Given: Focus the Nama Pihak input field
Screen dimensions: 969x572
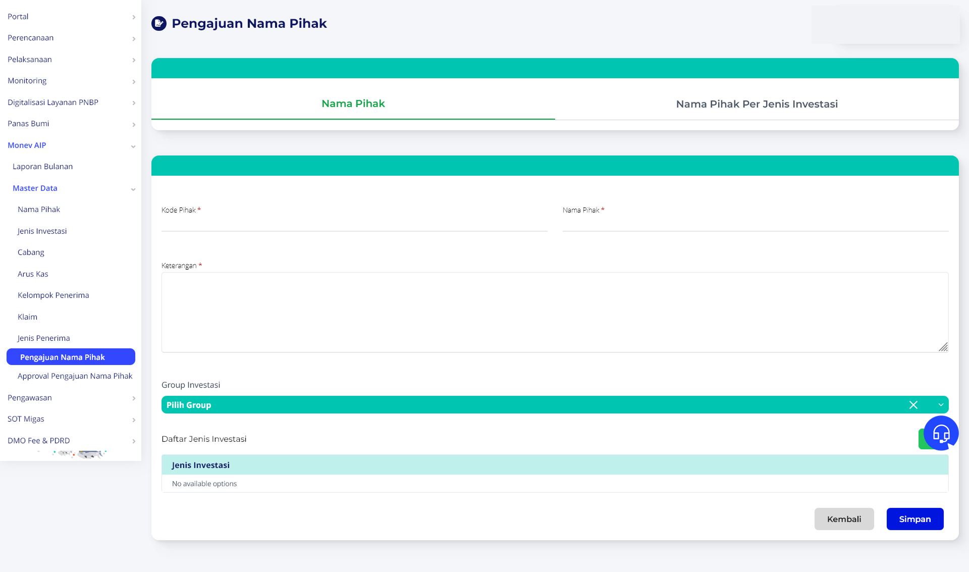Looking at the screenshot, I should pyautogui.click(x=756, y=224).
